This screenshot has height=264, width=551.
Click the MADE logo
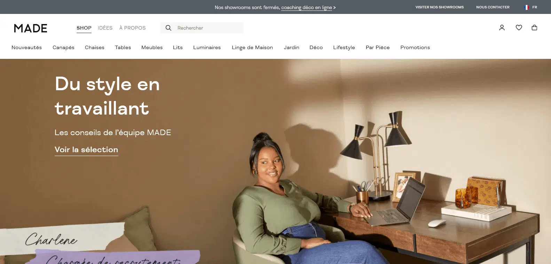31,28
